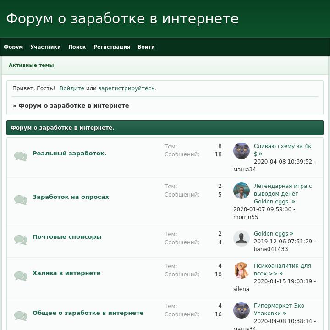
Task: Click the Привет, Гость! greeting text
Action: [33, 88]
